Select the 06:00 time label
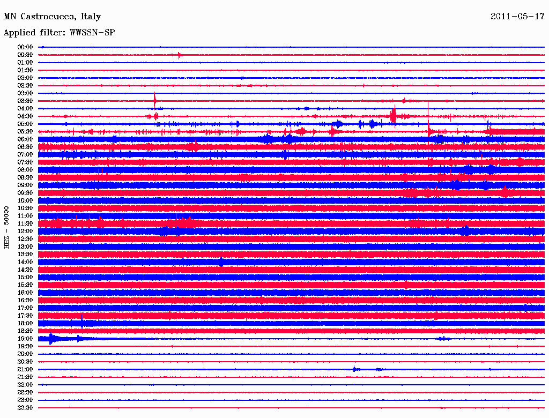The width and height of the screenshot is (549, 418). (25, 139)
